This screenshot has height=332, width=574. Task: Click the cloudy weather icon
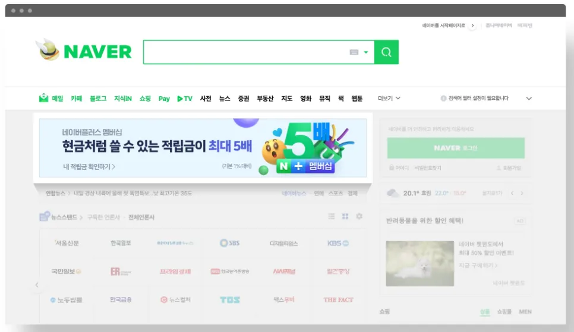tap(393, 193)
